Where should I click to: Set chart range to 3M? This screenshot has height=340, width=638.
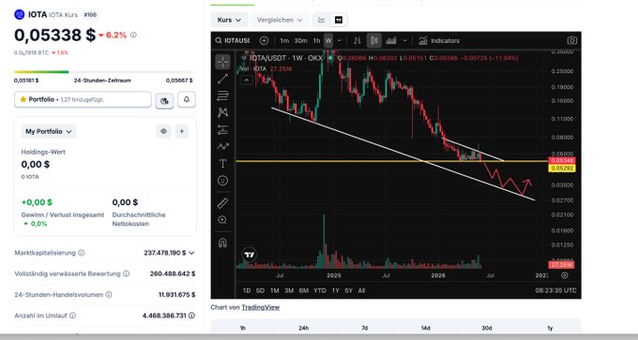(x=289, y=290)
